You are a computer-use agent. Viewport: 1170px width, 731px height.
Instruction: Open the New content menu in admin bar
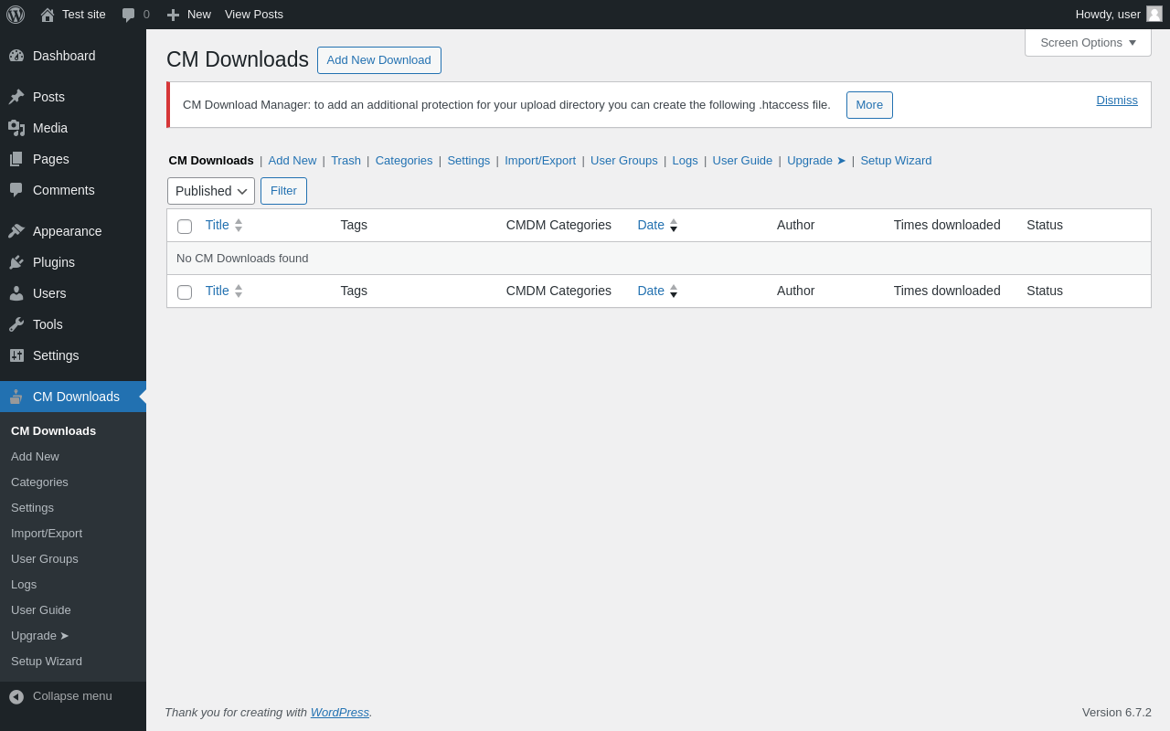[x=188, y=15]
